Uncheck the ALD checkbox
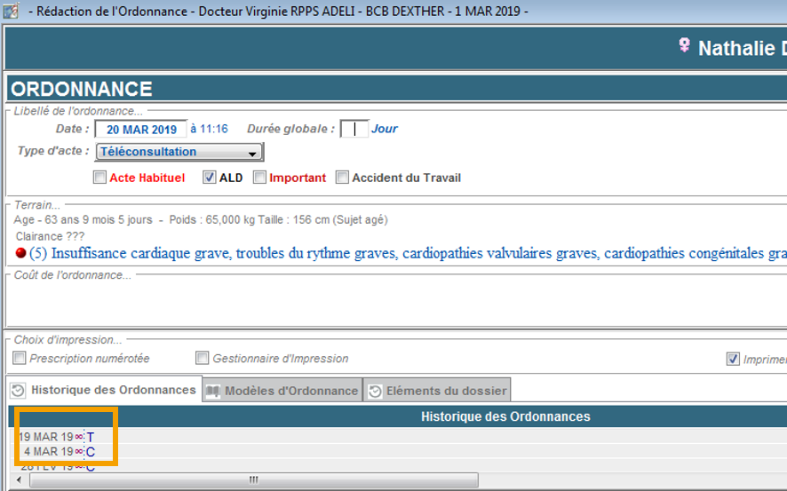Screen dimensions: 787x491 click(210, 178)
